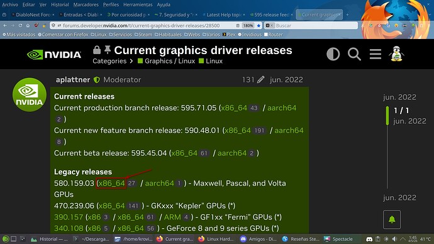Open the Linux Mint start menu icon
The width and height of the screenshot is (434, 244).
tap(6, 239)
